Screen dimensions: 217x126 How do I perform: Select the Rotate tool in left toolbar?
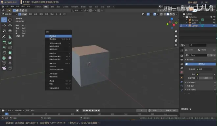click(10, 26)
